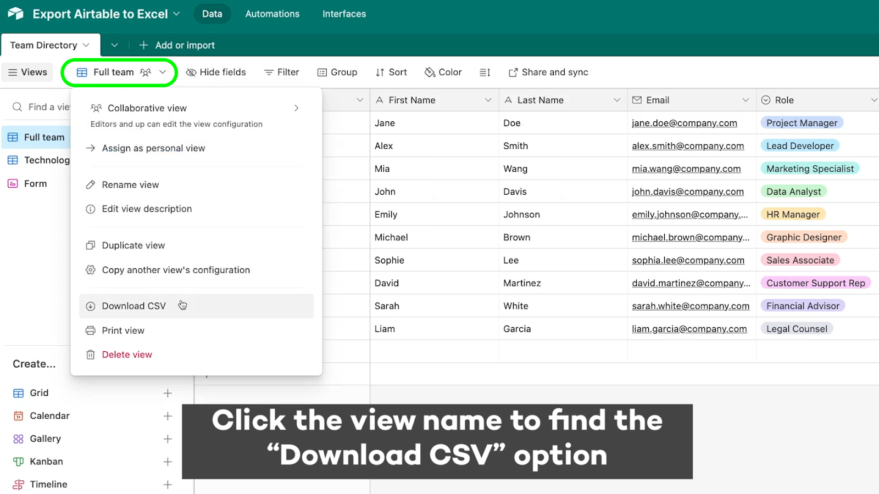Click Download CSV
The height and width of the screenshot is (494, 879).
196,306
